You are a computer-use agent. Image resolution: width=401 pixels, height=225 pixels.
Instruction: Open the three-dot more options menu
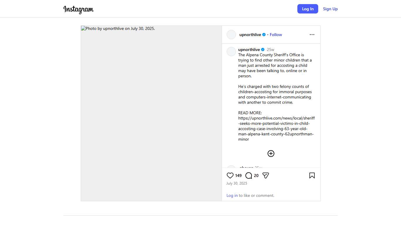(312, 35)
